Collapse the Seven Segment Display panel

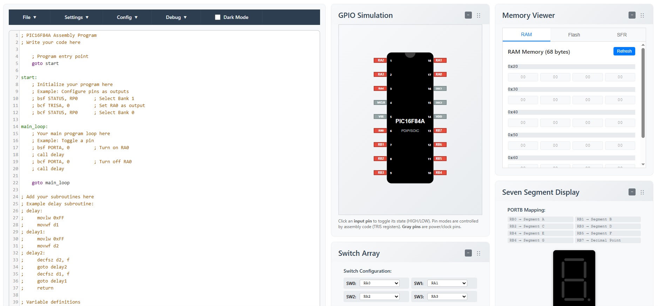(632, 192)
